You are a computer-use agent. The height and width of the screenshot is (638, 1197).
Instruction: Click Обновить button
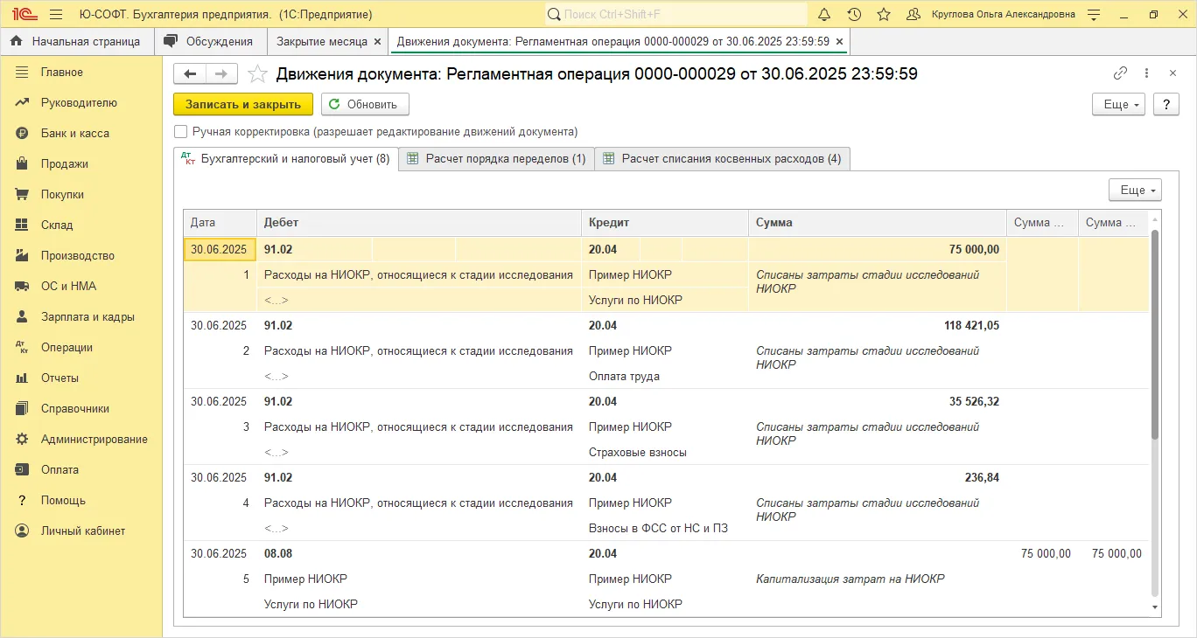coord(365,104)
